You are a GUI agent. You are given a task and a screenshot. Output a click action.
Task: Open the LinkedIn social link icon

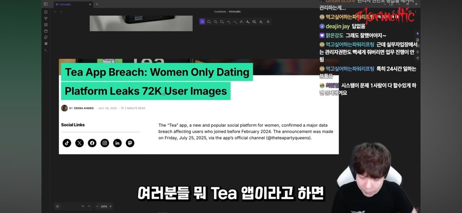point(117,143)
